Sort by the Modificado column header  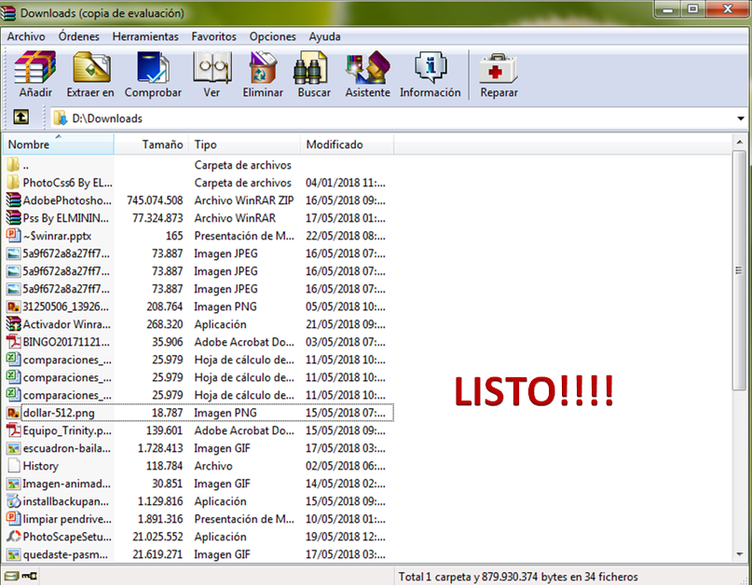[348, 144]
